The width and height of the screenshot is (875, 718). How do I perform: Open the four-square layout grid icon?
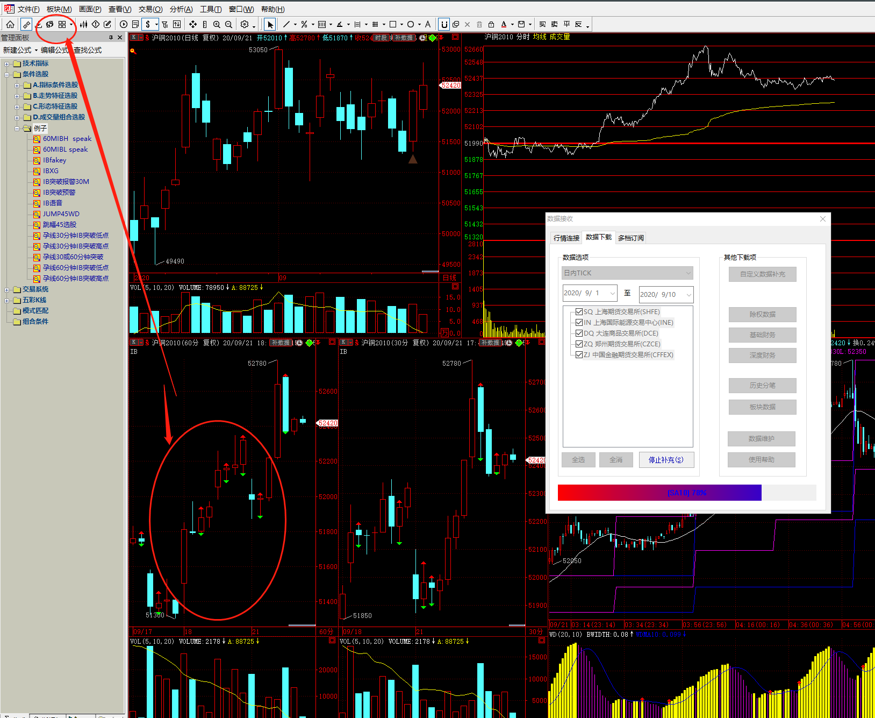tap(62, 24)
